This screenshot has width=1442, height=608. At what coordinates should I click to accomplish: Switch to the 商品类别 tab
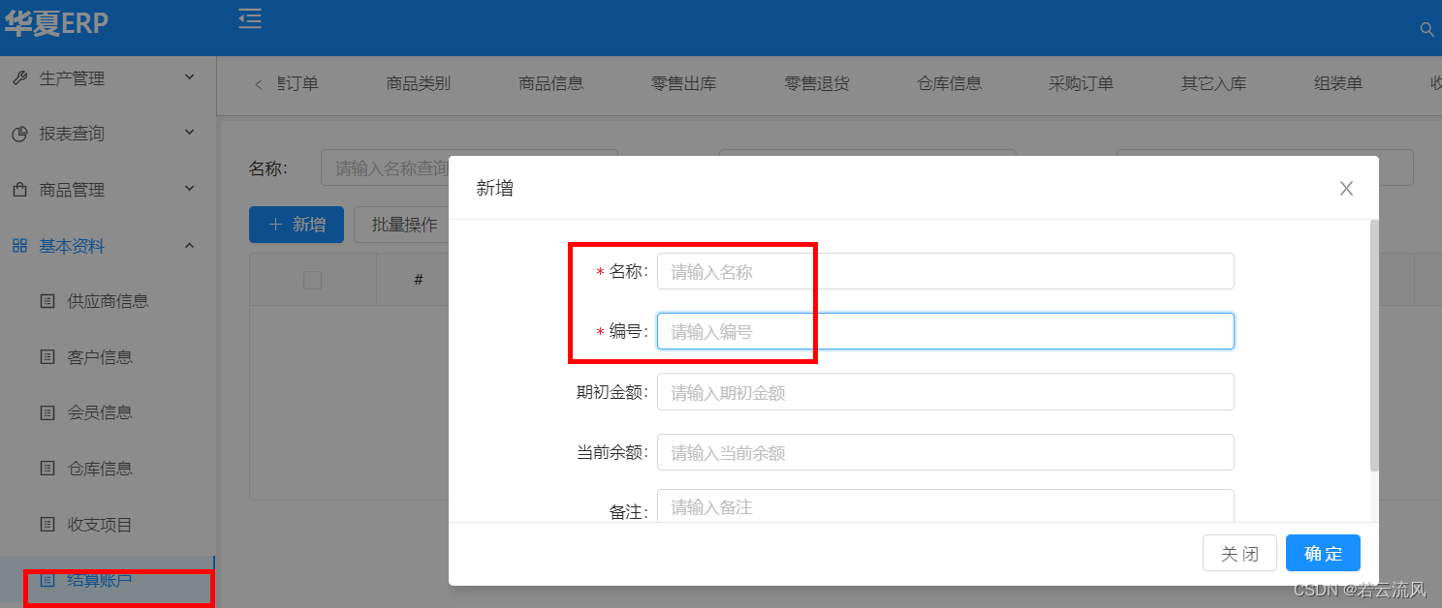[x=419, y=83]
